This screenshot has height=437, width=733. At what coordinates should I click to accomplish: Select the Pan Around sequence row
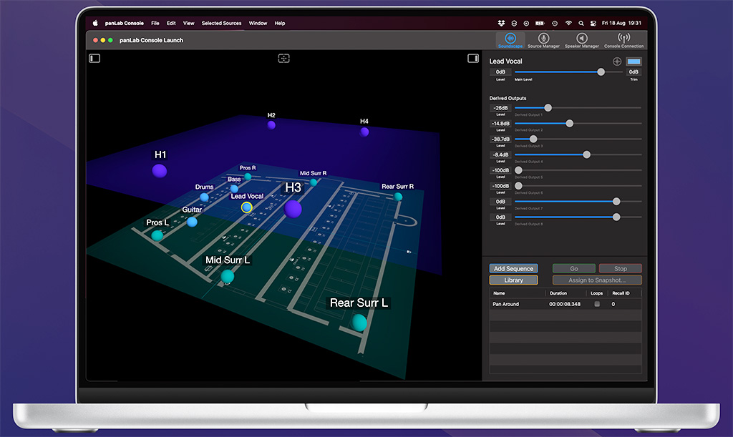coord(565,304)
